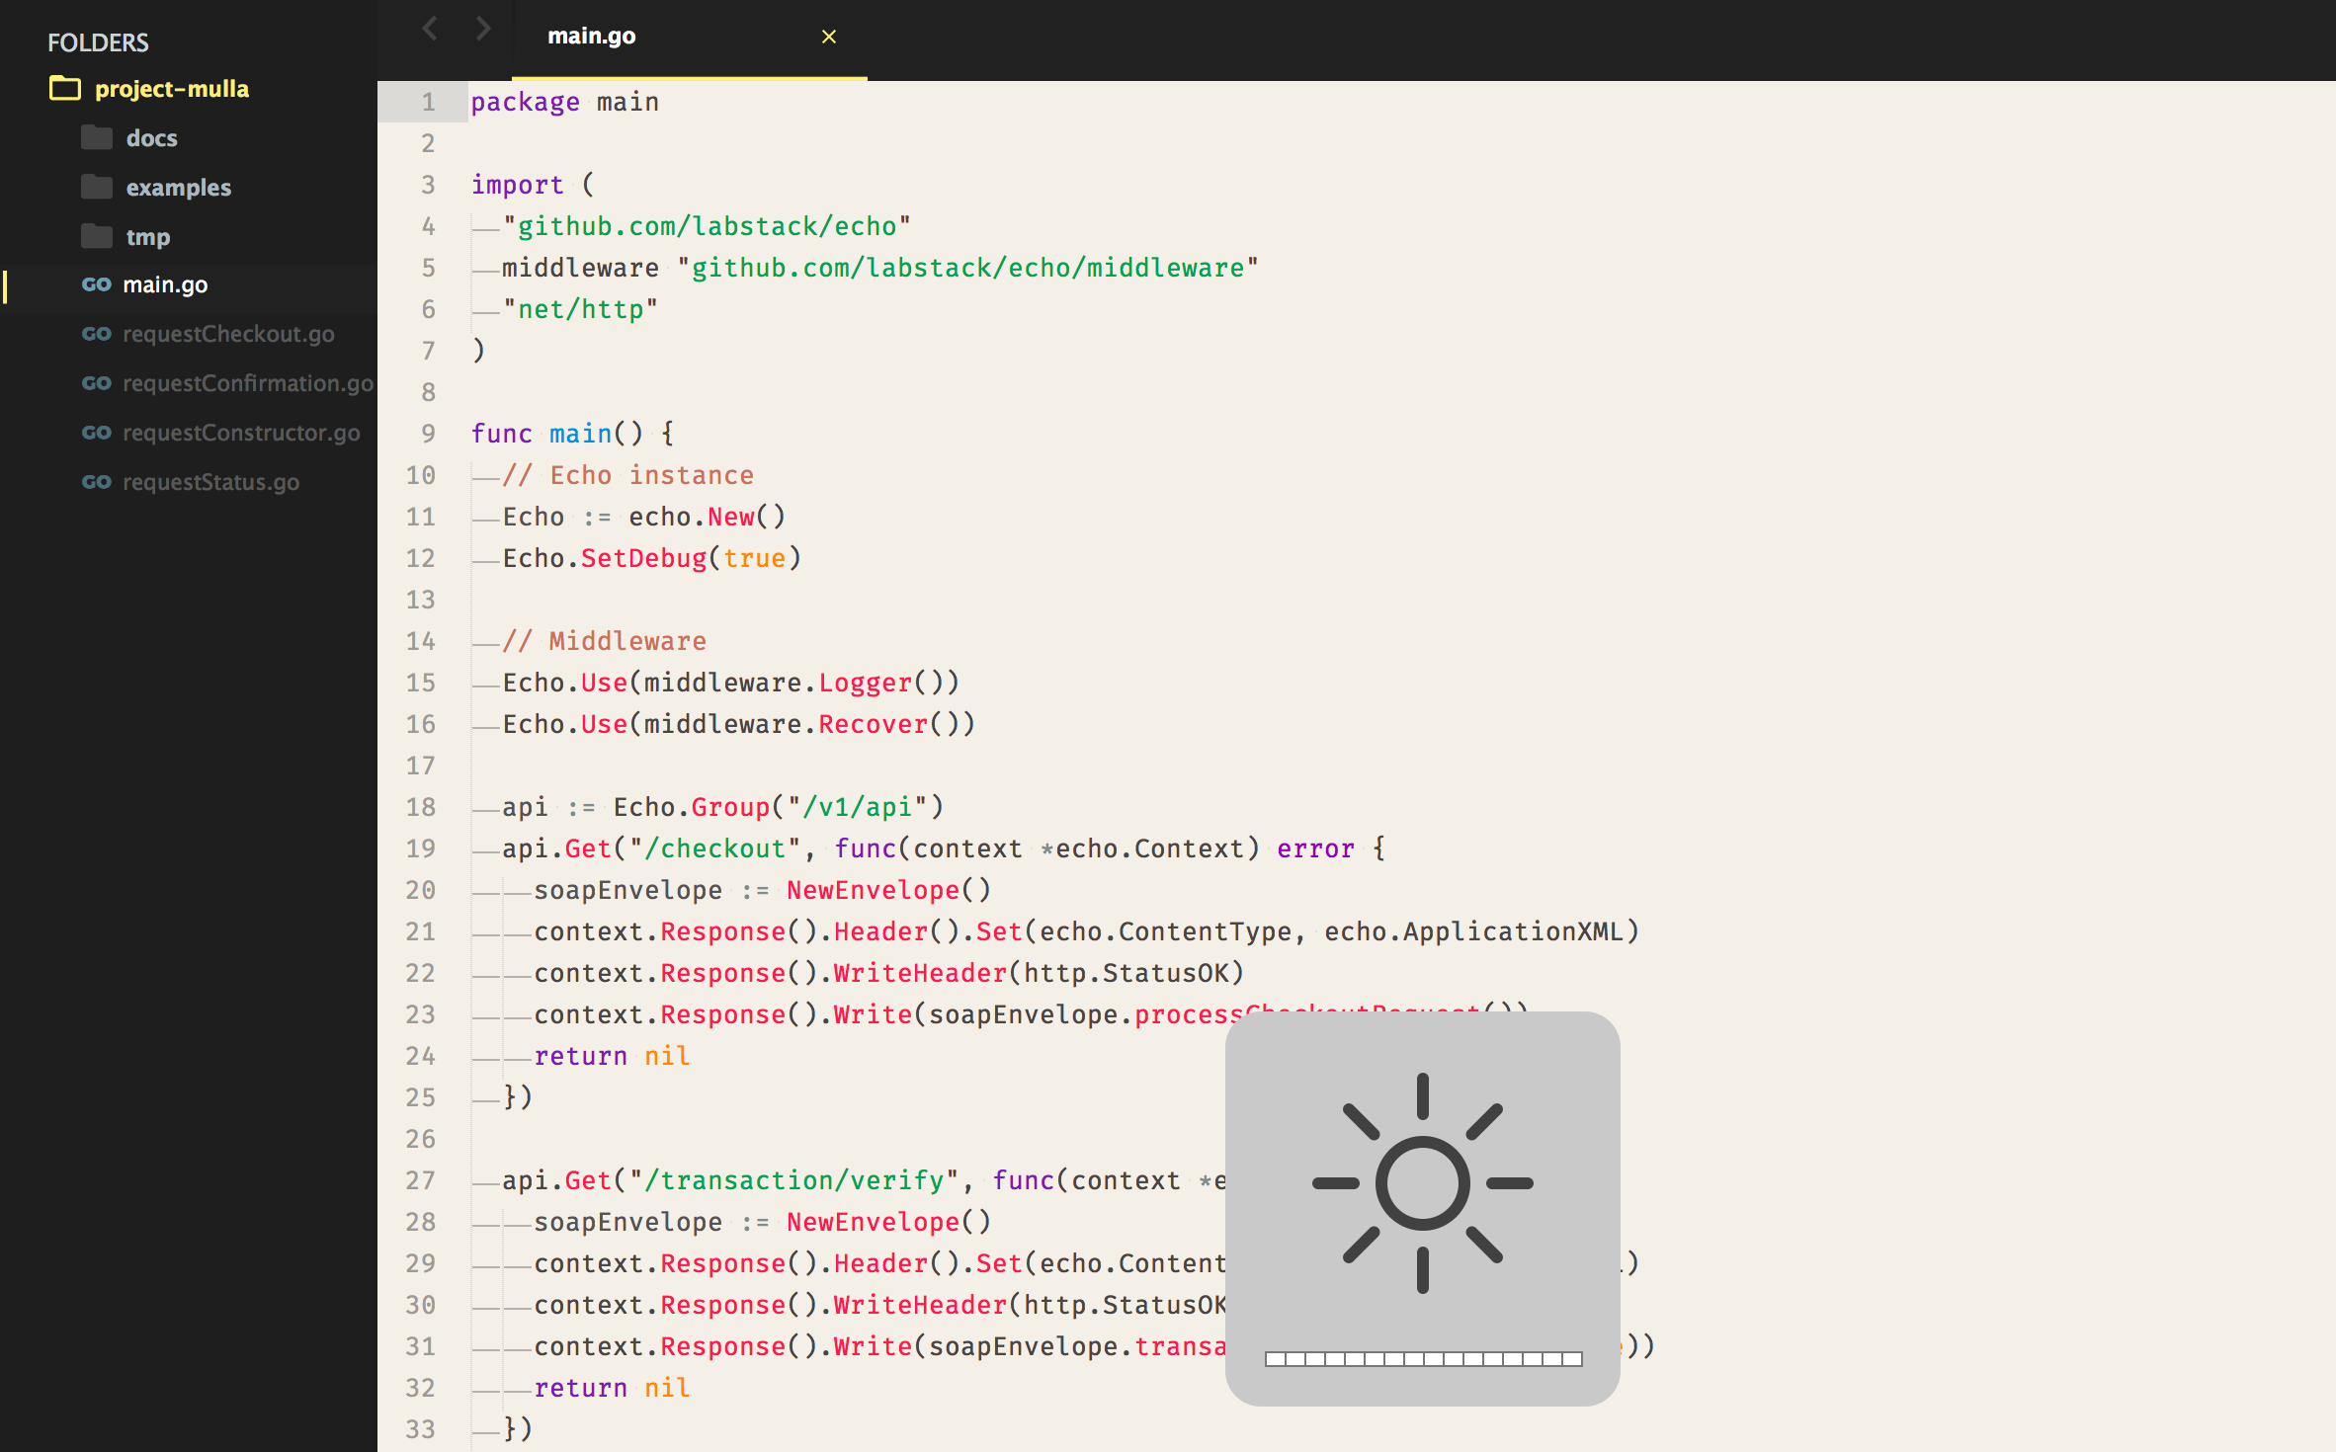
Task: Click the Go icon beside requestCheckout.go
Action: (96, 334)
